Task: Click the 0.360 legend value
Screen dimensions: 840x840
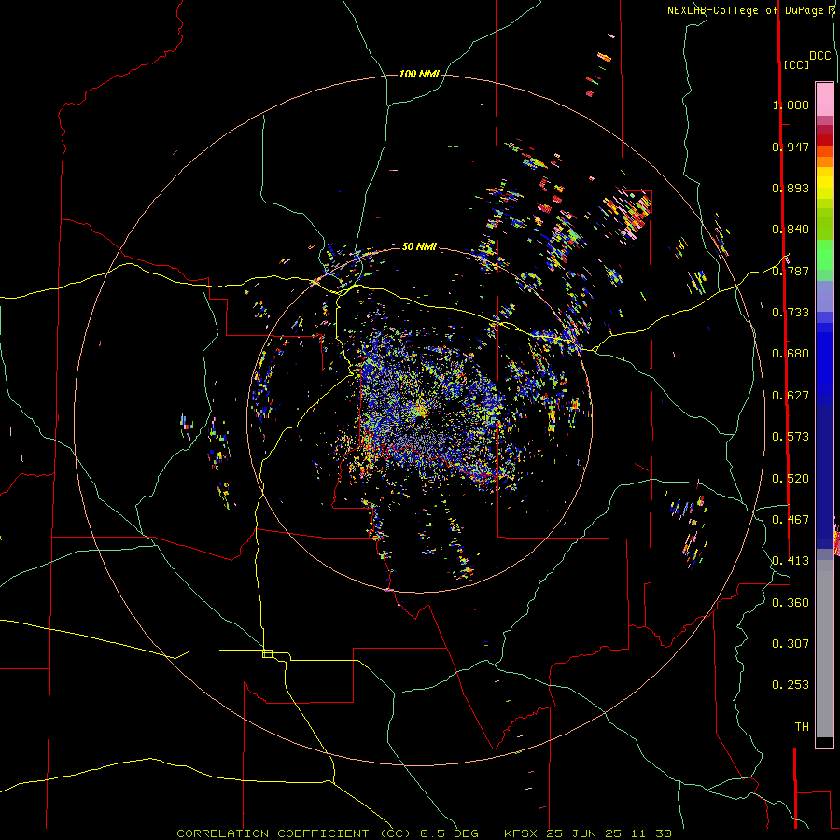Action: 791,603
